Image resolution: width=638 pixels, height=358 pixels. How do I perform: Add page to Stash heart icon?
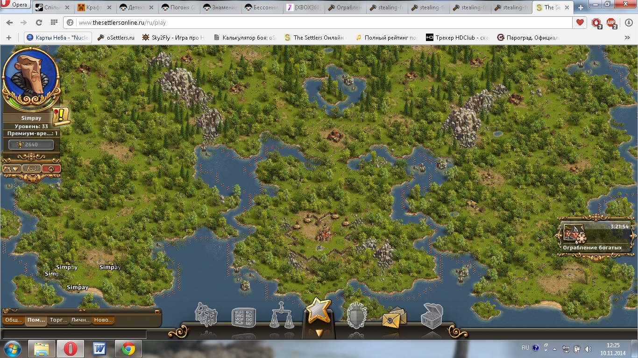580,22
